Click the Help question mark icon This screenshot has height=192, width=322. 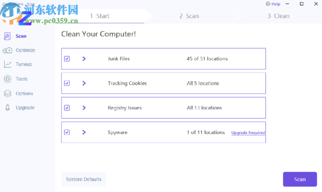point(268,4)
